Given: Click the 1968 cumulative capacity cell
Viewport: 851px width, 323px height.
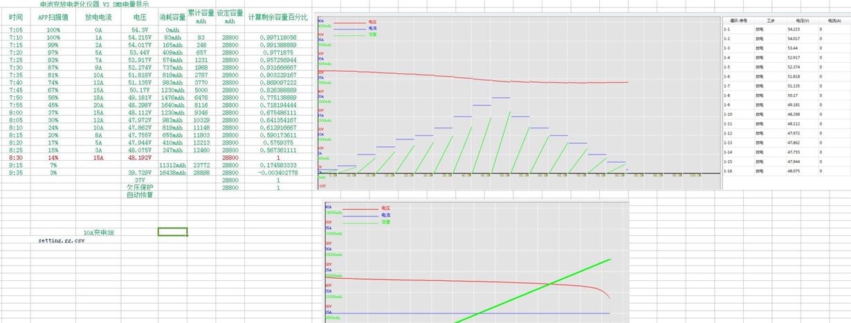Looking at the screenshot, I should (x=201, y=67).
